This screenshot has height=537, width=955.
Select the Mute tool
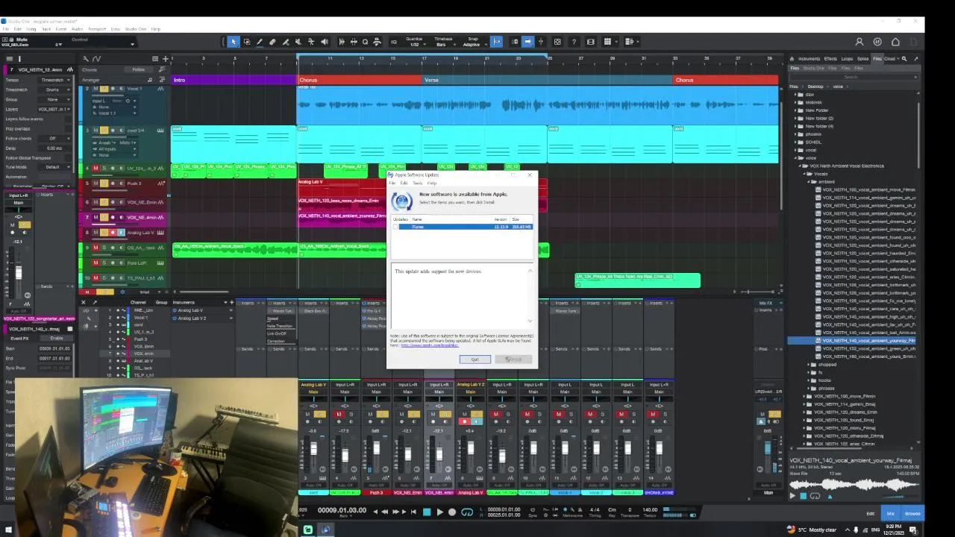click(x=298, y=42)
